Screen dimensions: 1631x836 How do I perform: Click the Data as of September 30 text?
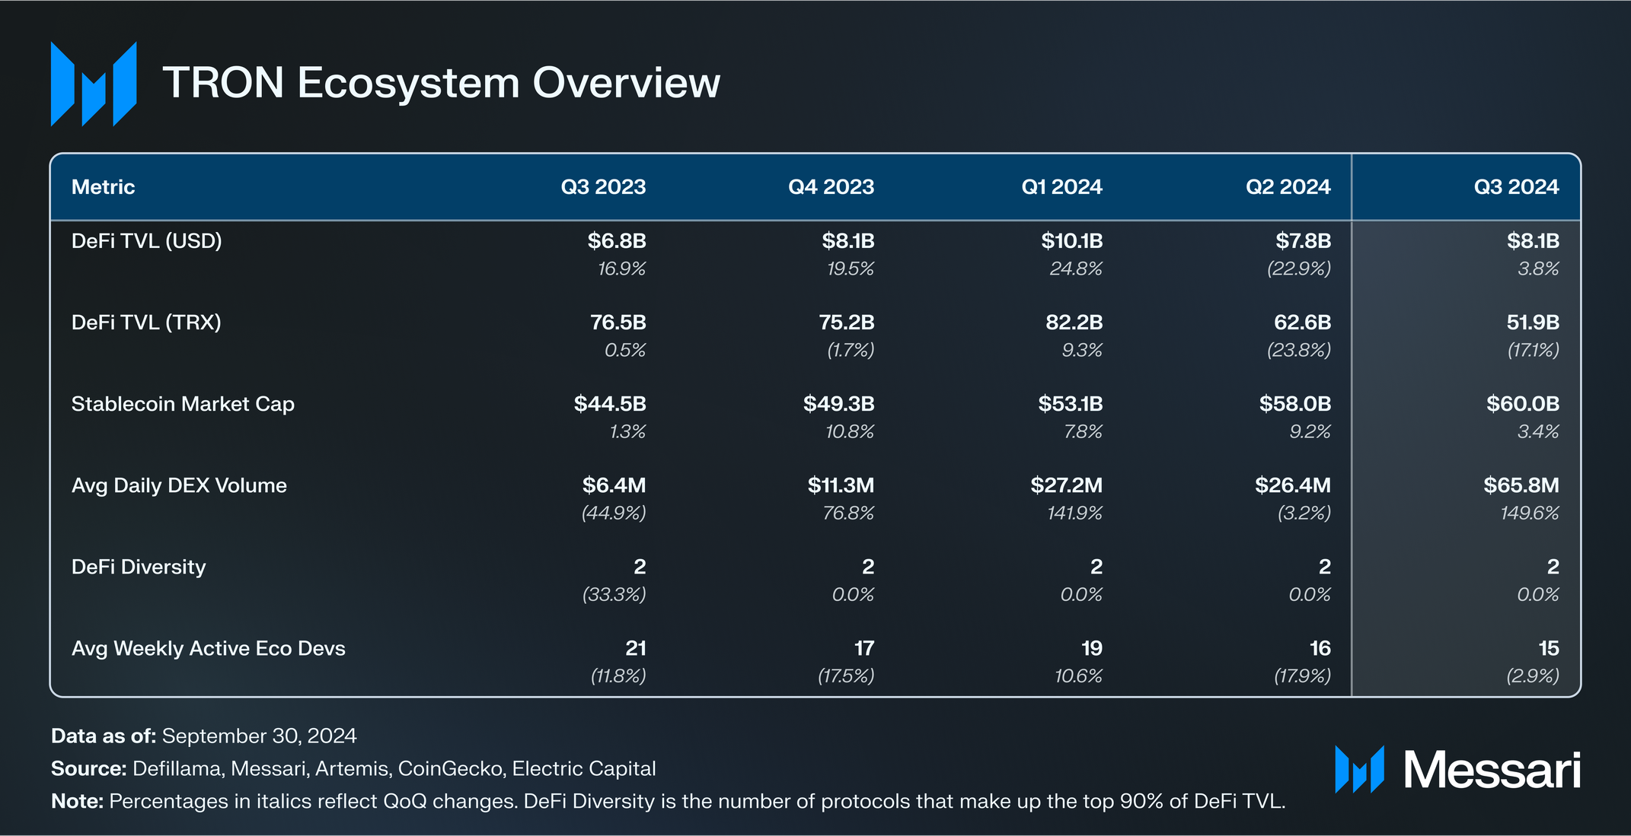[x=203, y=736]
